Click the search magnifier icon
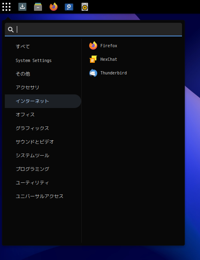Image resolution: width=200 pixels, height=260 pixels. coord(11,30)
